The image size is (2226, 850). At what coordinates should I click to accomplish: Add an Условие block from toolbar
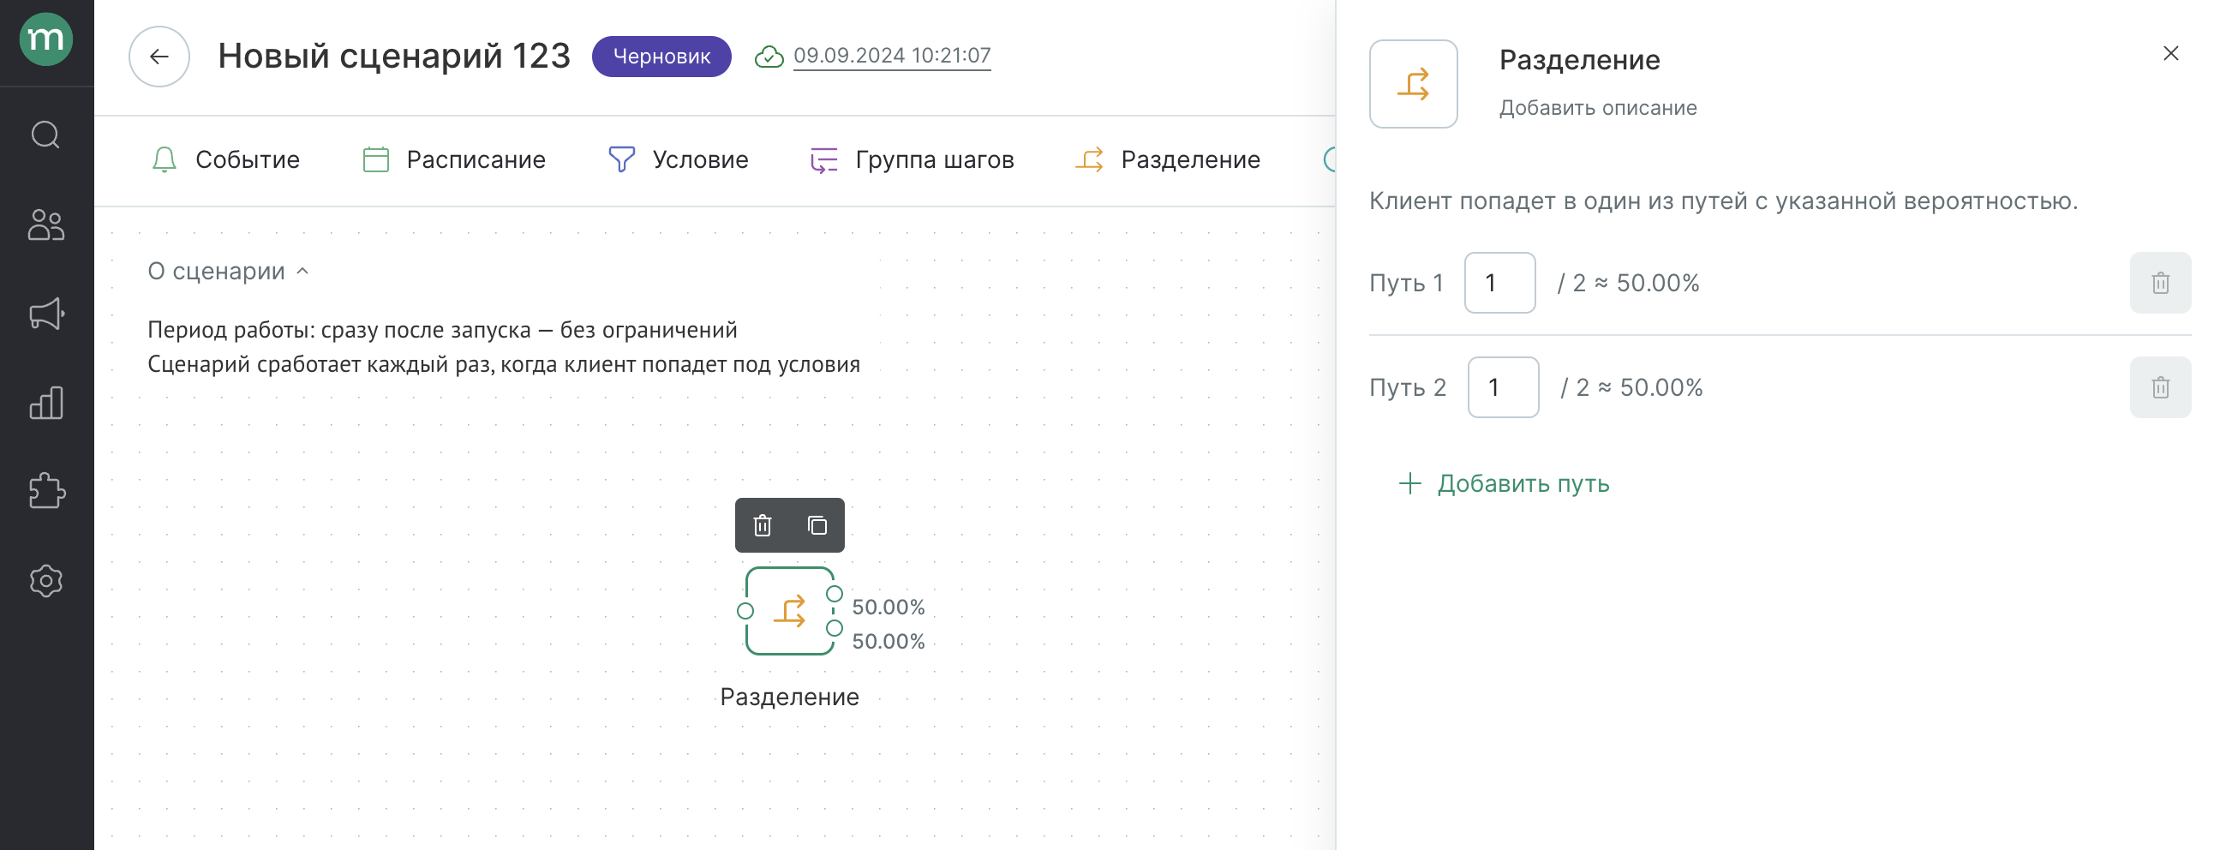pyautogui.click(x=679, y=160)
